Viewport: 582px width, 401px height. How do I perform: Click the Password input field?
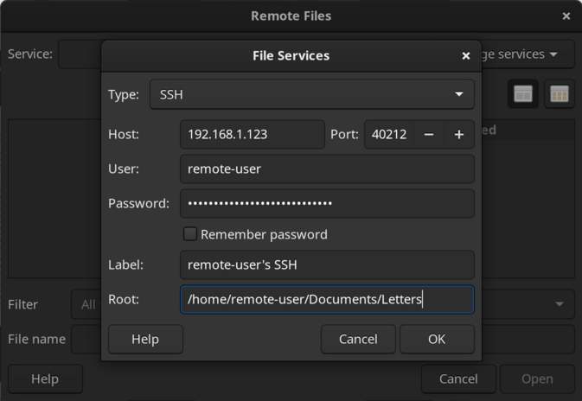pos(327,204)
